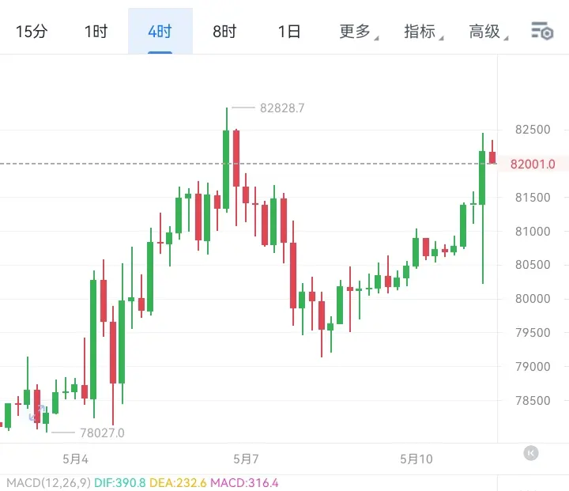Click the MACD(12,26,9) indicator label

click(x=49, y=483)
